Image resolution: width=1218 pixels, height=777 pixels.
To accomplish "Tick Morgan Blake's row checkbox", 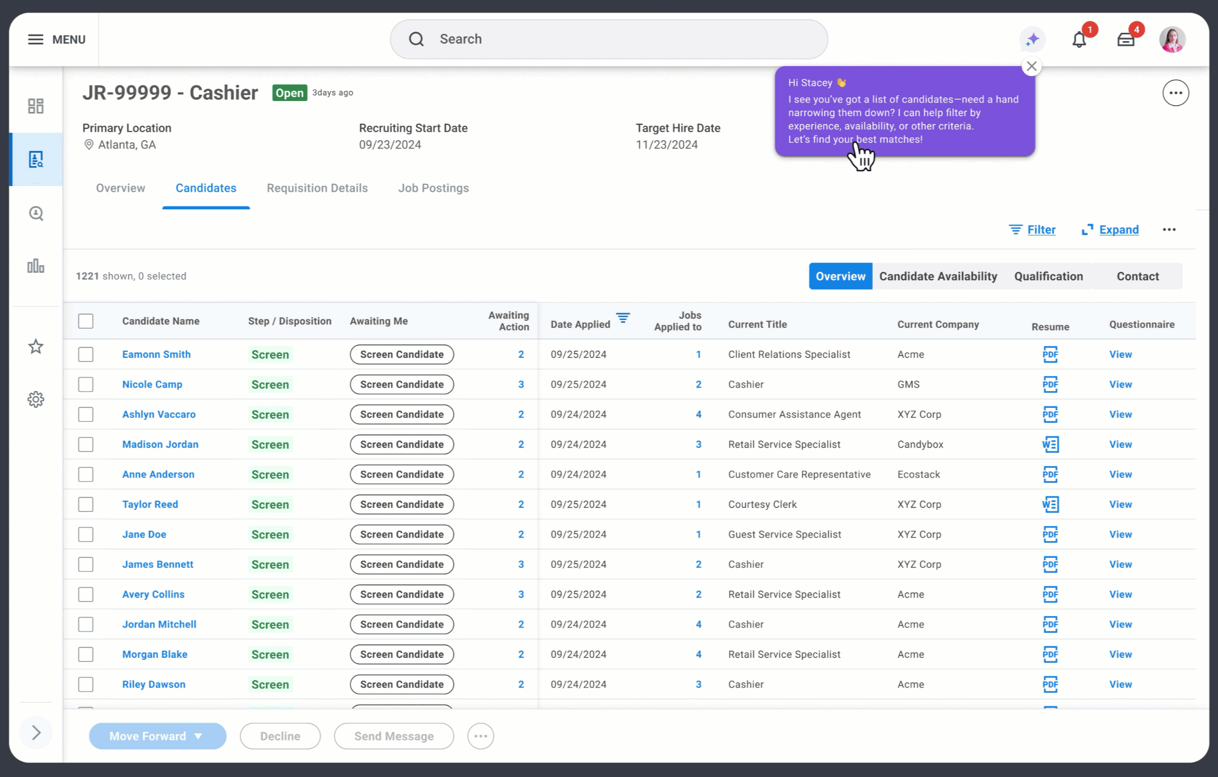I will tap(86, 655).
